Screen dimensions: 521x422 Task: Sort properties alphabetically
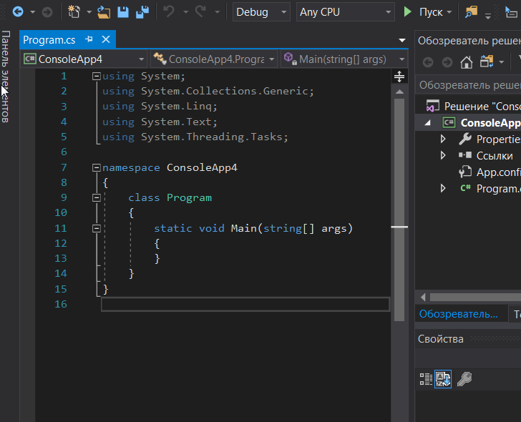(x=443, y=379)
